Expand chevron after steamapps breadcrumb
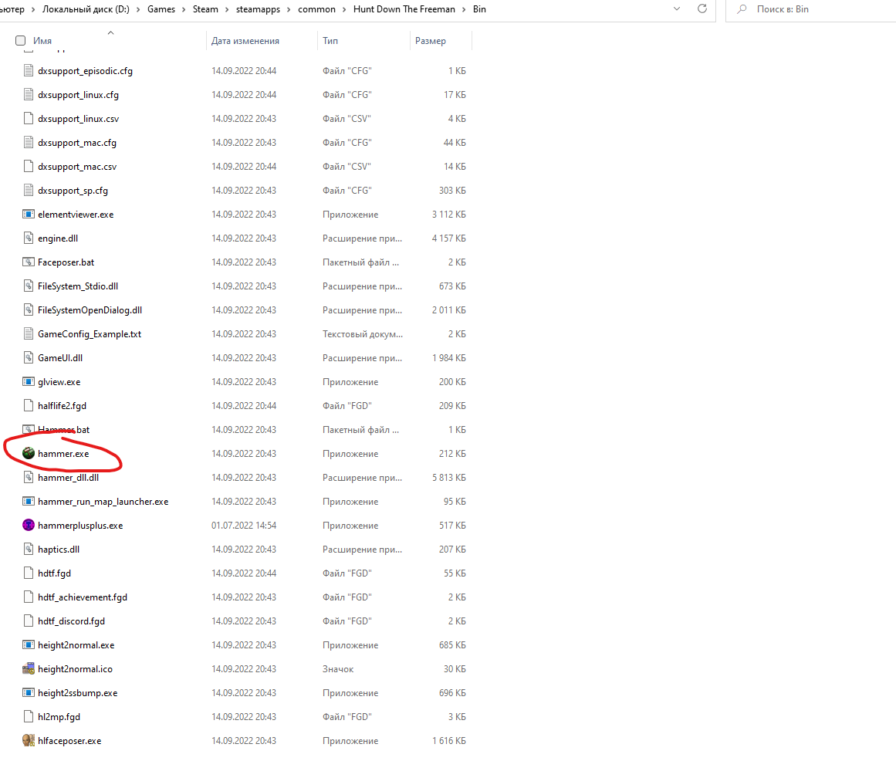Viewport: 896px width, 761px height. (x=289, y=9)
